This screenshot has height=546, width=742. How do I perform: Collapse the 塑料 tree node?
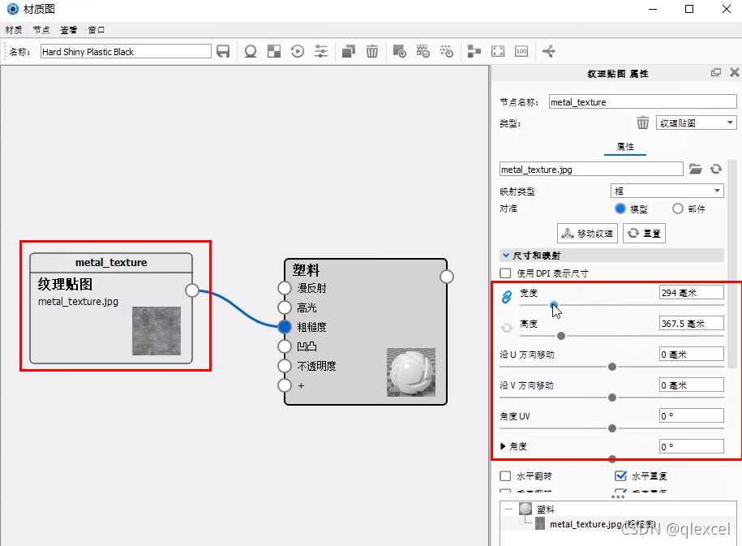(508, 509)
